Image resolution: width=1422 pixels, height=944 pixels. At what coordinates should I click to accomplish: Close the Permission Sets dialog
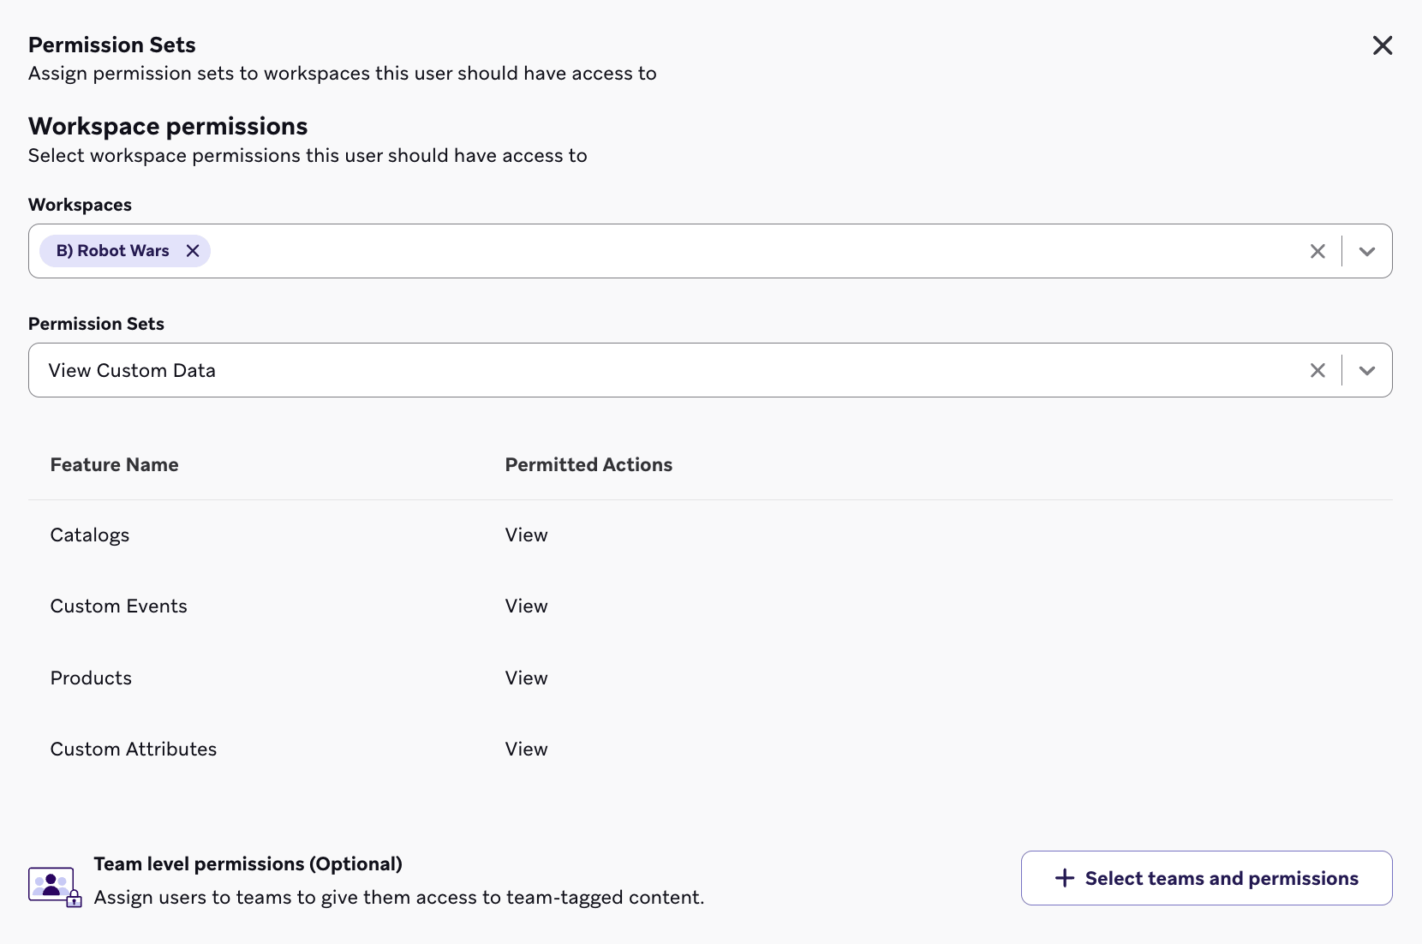1383,45
